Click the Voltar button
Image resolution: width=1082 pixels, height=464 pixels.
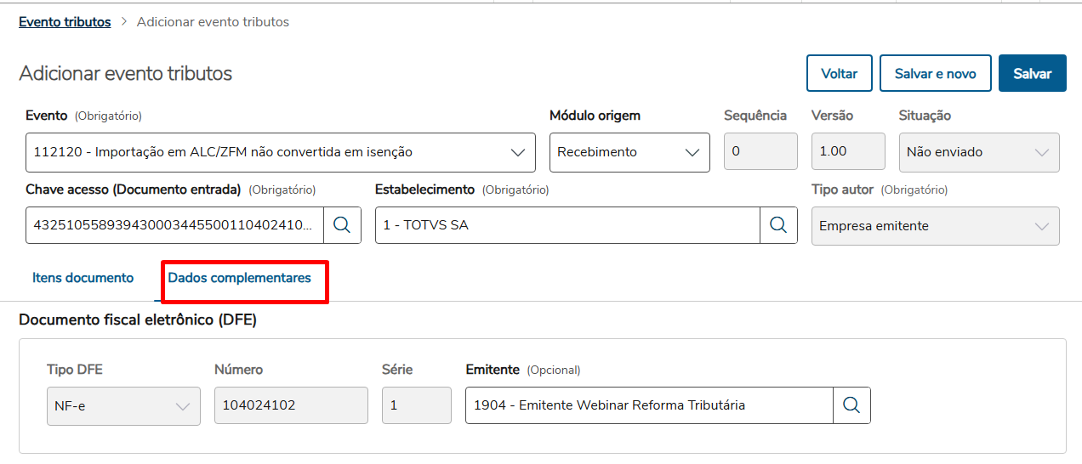(x=839, y=74)
